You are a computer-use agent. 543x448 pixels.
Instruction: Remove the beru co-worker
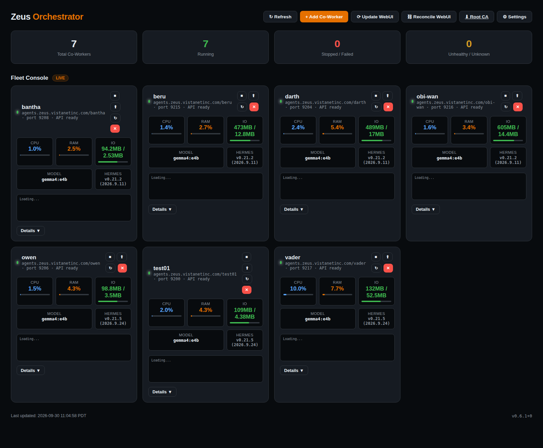(x=254, y=107)
